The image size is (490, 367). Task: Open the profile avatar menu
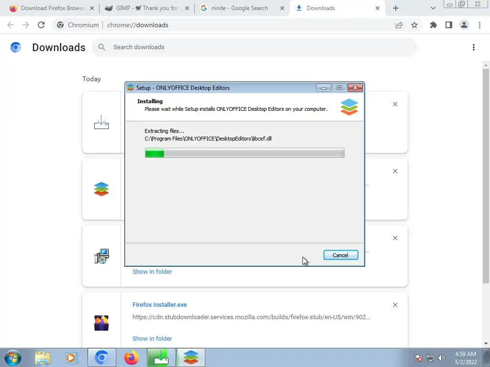coord(464,25)
